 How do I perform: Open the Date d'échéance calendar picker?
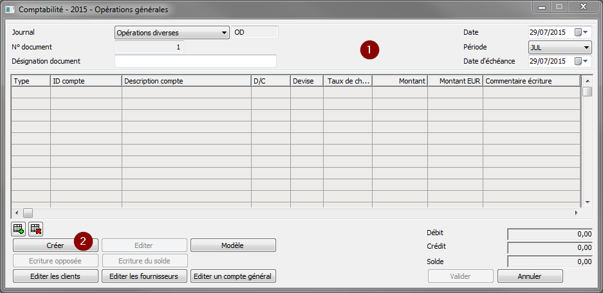tap(580, 61)
